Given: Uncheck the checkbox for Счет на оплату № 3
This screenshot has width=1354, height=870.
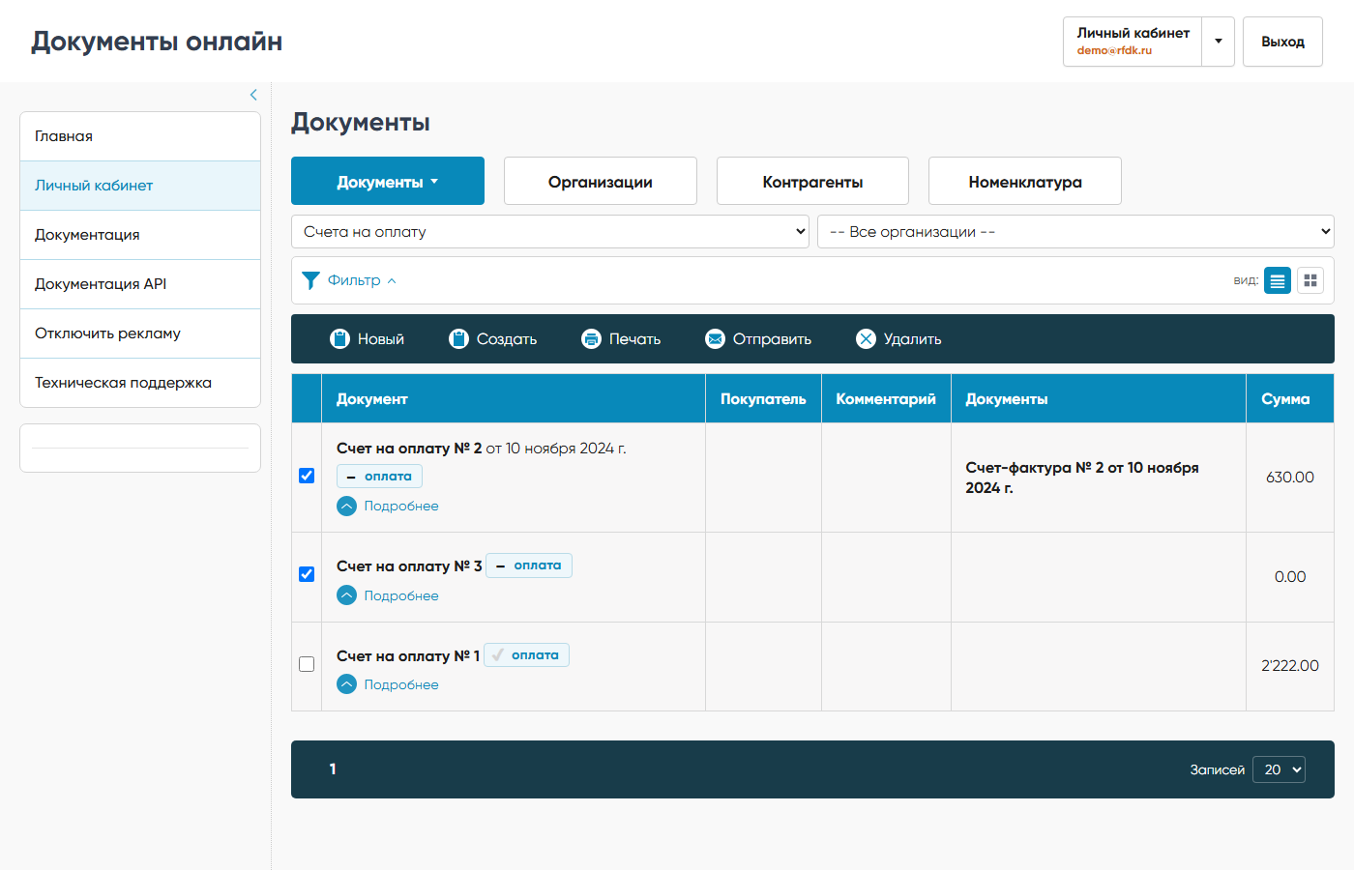Looking at the screenshot, I should pos(307,574).
